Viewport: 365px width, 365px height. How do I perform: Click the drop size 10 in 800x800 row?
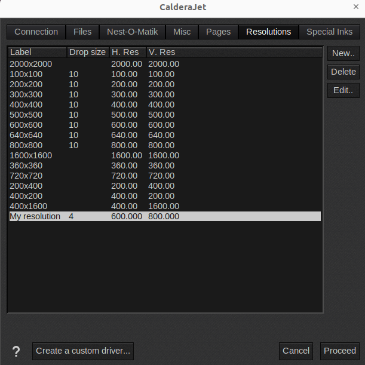(x=73, y=146)
